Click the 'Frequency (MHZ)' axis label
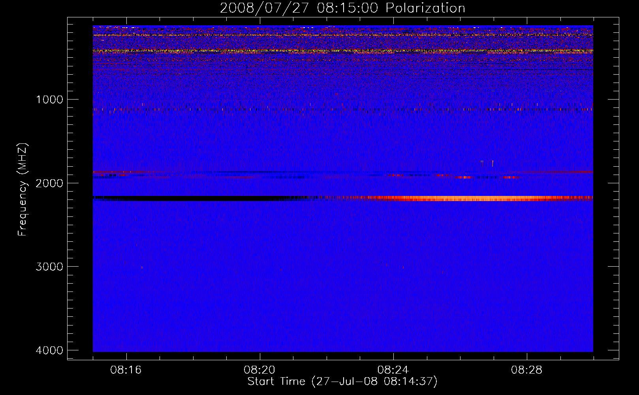The image size is (639, 395). coord(23,190)
